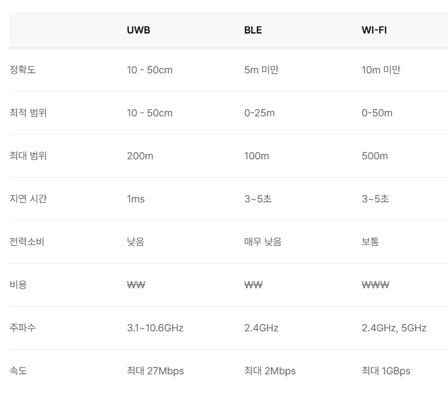448x399 pixels.
Task: Select the 매우 낮음 power cell
Action: pos(263,242)
